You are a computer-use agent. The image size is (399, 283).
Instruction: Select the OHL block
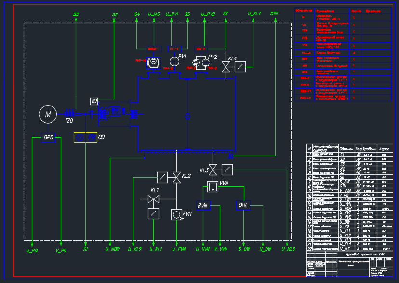(x=244, y=205)
